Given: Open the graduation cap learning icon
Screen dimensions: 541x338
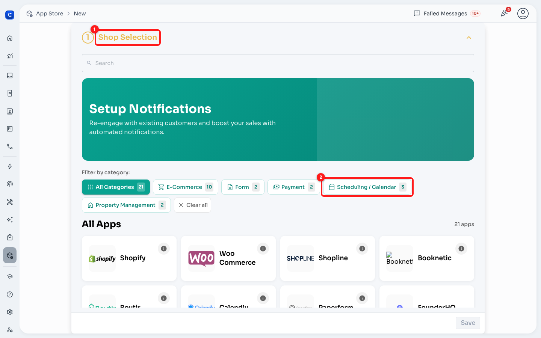Looking at the screenshot, I should click(10, 276).
